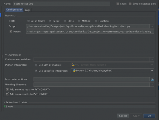Collapse the Before launch: Make section
The height and width of the screenshot is (120, 159).
point(4,102)
